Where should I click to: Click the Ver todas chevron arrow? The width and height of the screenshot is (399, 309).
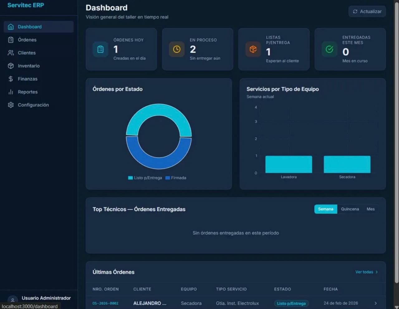tap(377, 272)
